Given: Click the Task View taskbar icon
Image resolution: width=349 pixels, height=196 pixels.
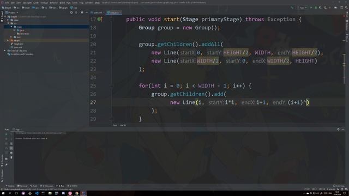Looking at the screenshot, I should 16,193.
